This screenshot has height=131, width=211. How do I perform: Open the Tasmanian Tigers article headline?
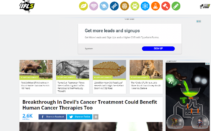tap(71, 87)
